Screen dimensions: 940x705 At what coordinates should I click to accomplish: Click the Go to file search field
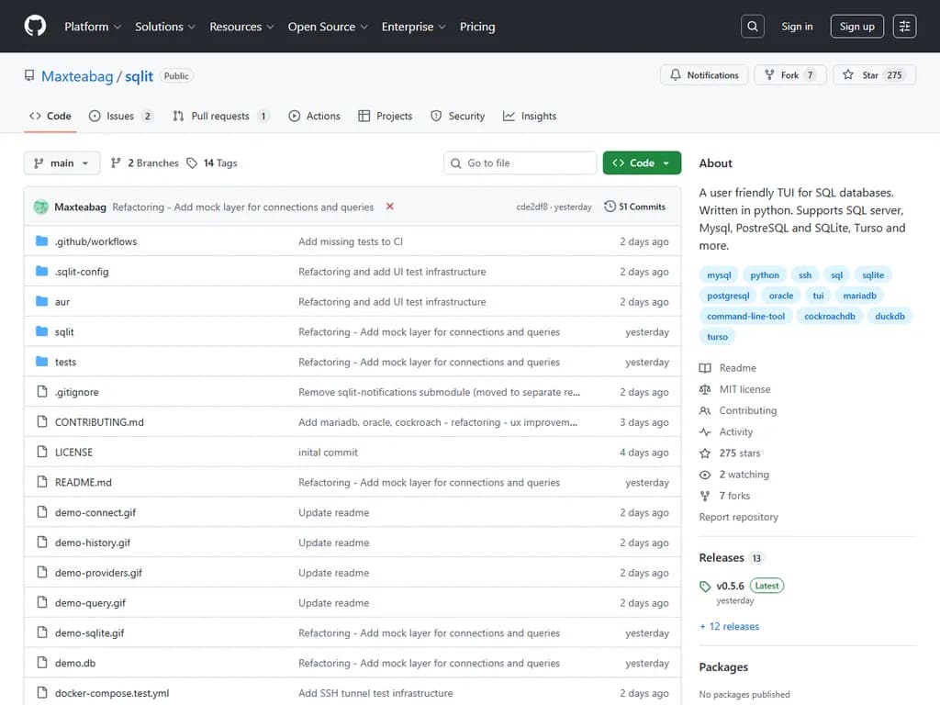520,162
